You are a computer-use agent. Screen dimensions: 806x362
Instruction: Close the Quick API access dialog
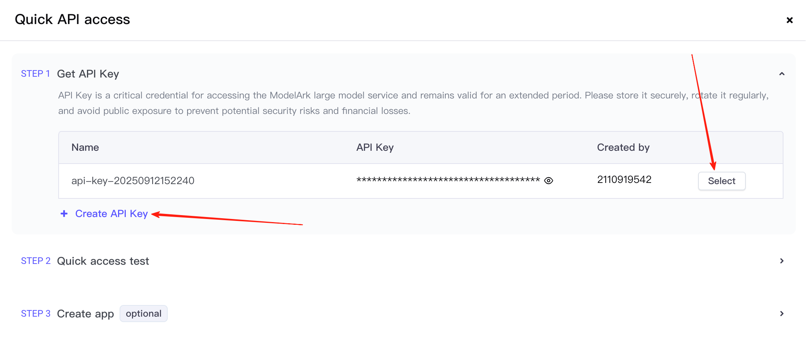pyautogui.click(x=789, y=20)
